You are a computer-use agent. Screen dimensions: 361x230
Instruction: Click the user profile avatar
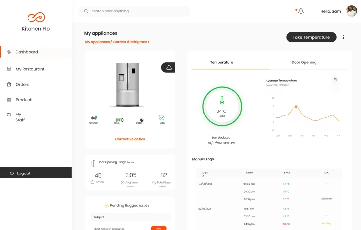(352, 11)
